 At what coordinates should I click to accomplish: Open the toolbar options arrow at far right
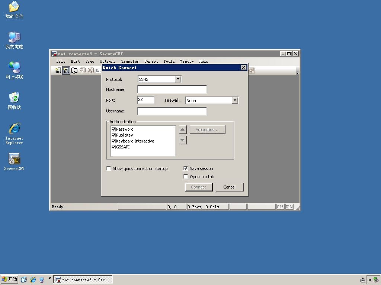[x=297, y=72]
